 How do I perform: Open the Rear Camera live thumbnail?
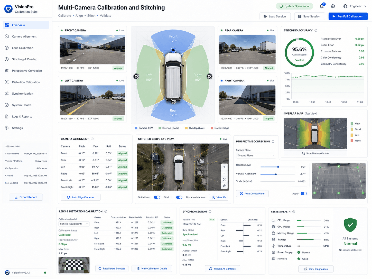point(247,50)
